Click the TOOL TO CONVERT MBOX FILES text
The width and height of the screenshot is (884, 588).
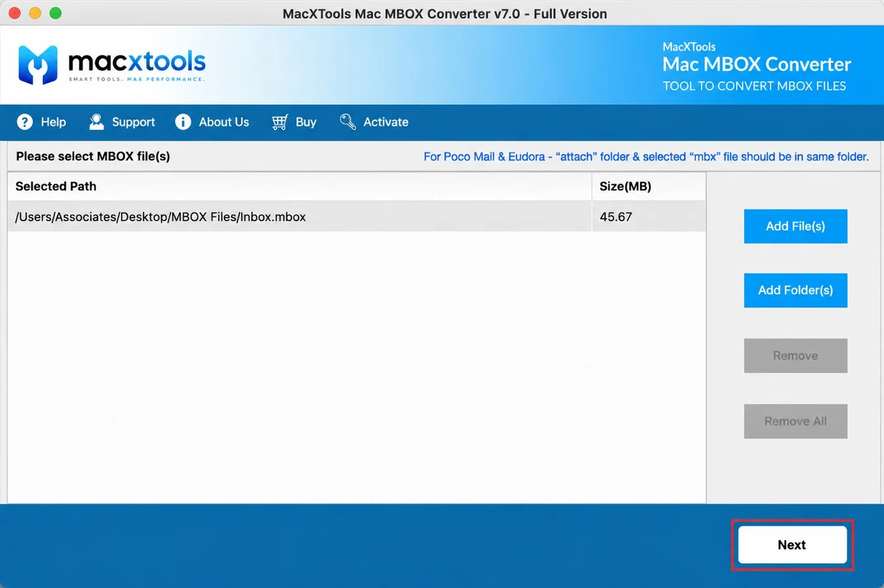point(754,86)
